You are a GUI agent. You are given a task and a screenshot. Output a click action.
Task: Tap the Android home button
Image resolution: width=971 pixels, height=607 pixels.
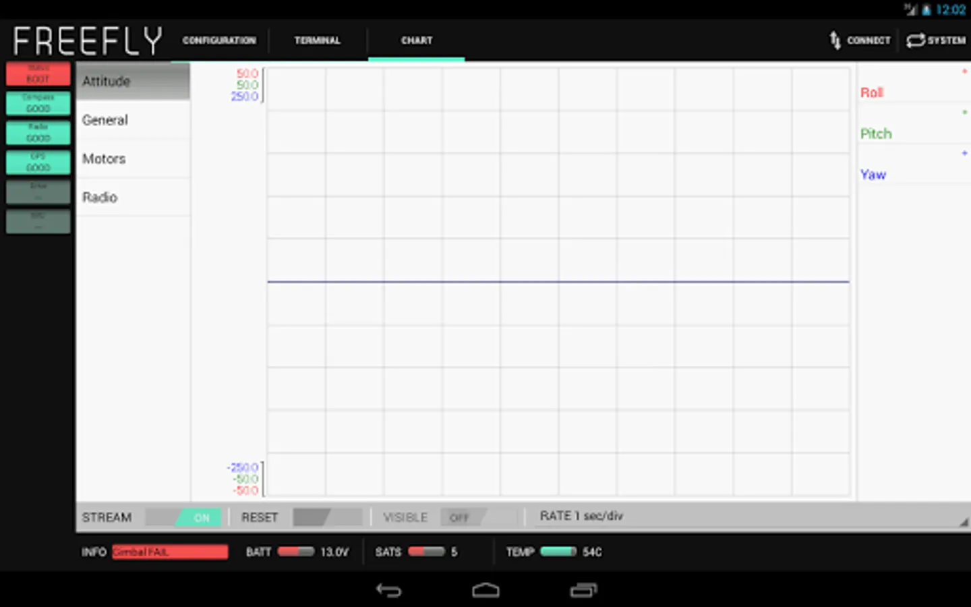486,591
